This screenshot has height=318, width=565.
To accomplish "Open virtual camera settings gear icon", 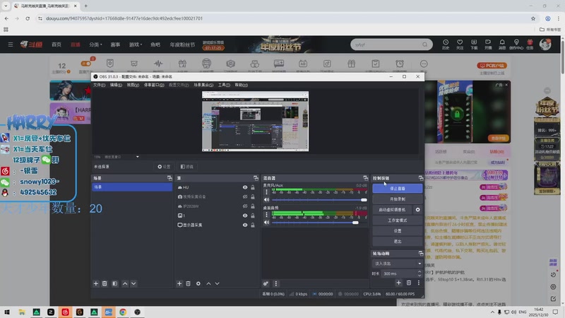I will (x=418, y=210).
